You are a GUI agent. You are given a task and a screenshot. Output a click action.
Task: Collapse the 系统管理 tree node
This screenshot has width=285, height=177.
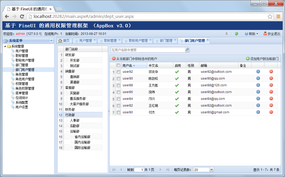tap(5, 47)
